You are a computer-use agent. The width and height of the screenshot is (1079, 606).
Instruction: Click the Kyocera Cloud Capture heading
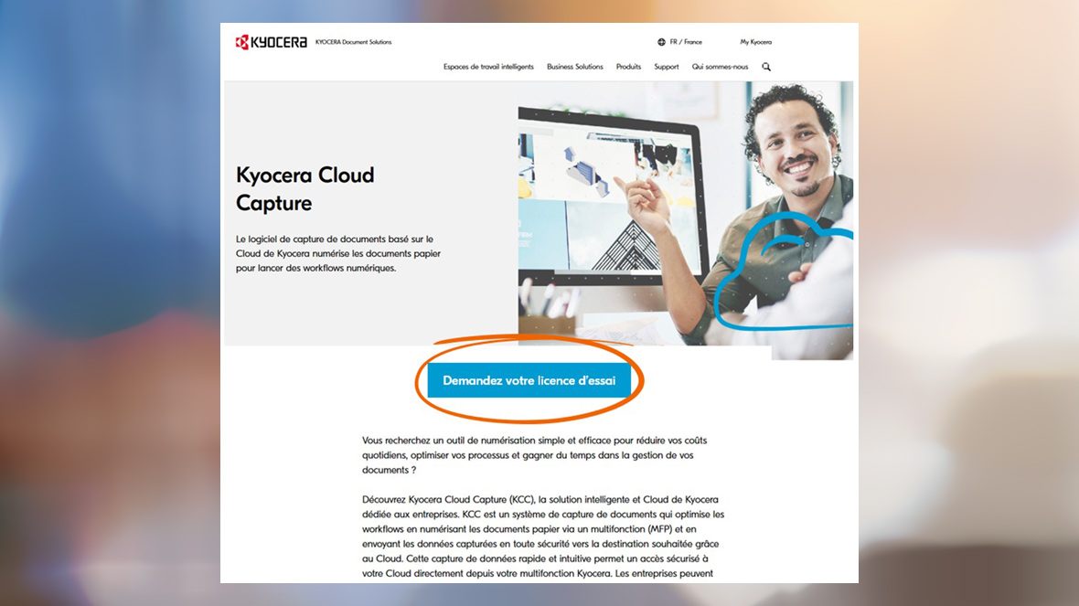tap(304, 188)
